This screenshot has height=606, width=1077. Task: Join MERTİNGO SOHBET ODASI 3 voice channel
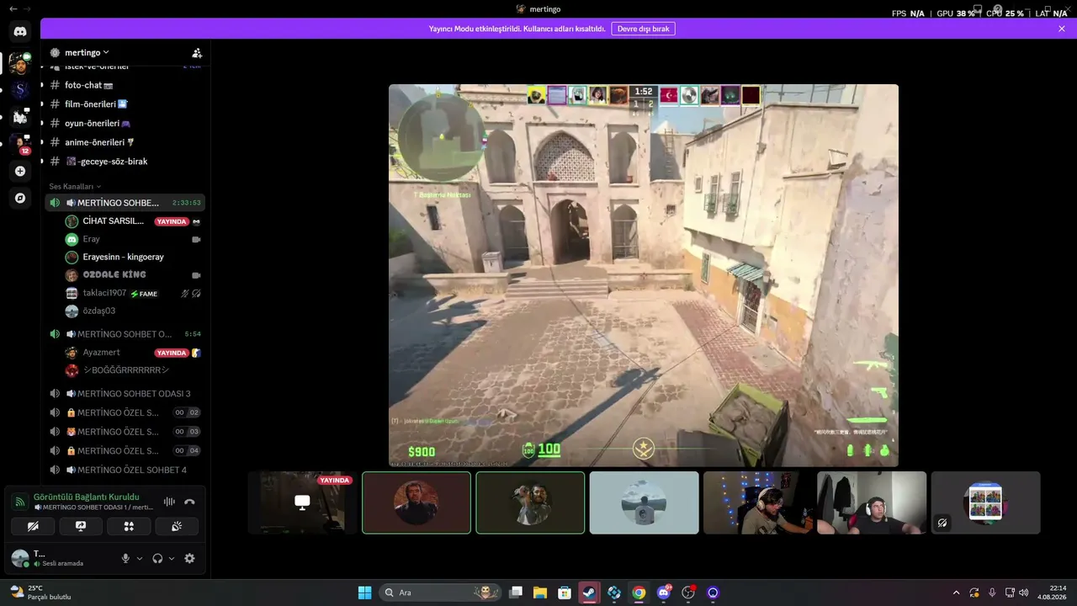[125, 394]
